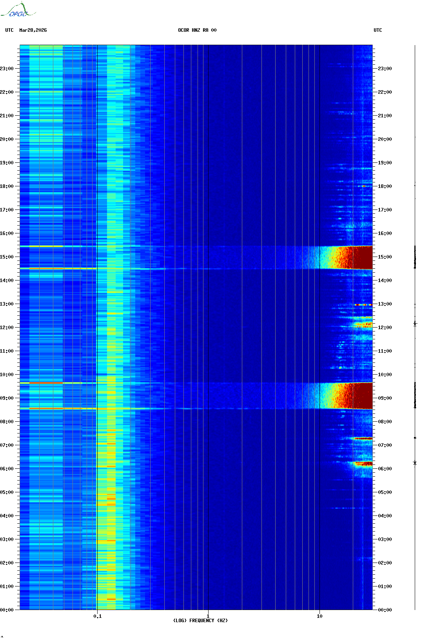The height and width of the screenshot is (641, 432).
Task: Click the left 00:00 time label
Action: pyautogui.click(x=7, y=610)
